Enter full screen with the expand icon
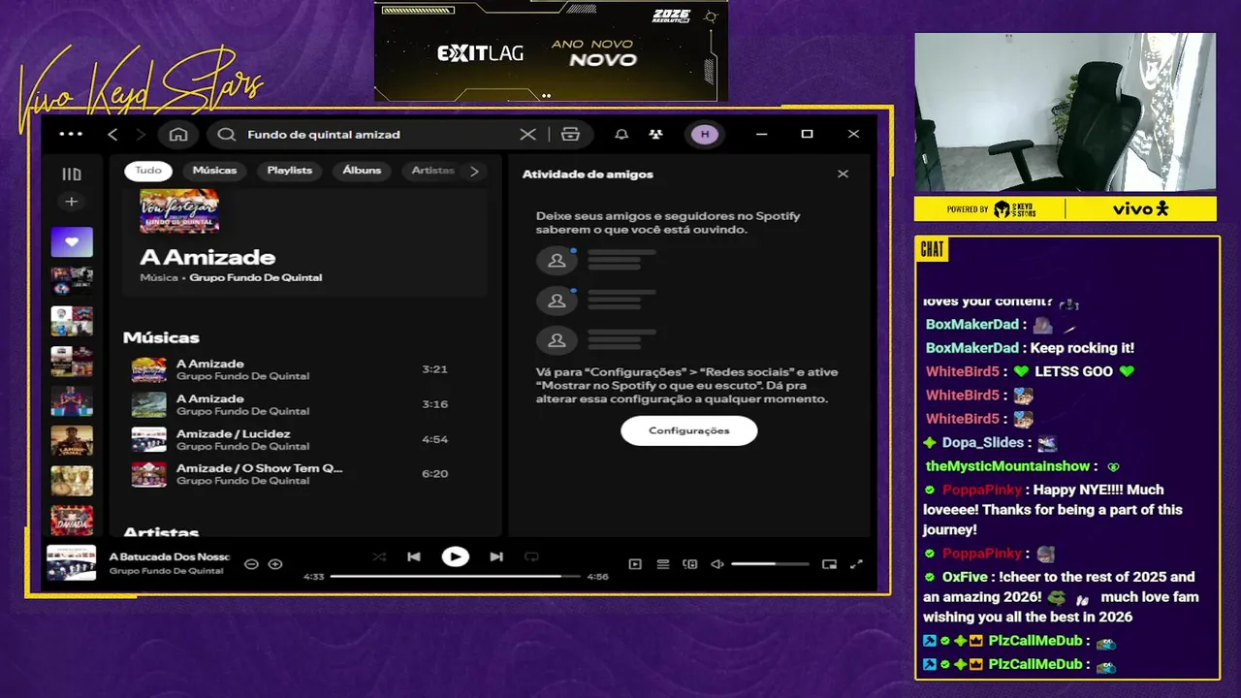1241x698 pixels. [856, 564]
